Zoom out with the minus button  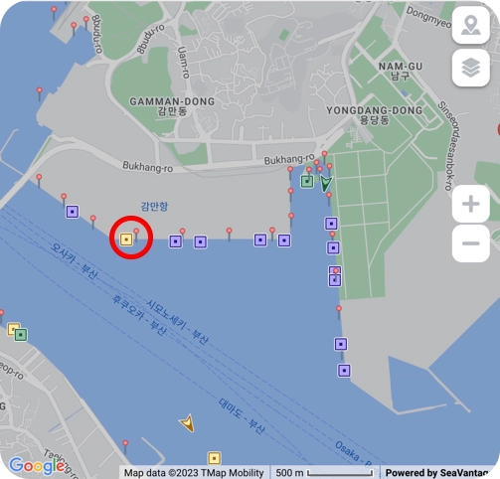click(x=470, y=243)
